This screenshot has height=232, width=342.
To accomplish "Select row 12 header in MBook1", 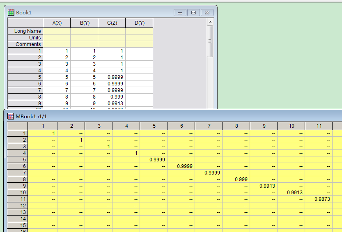I will click(x=17, y=206).
